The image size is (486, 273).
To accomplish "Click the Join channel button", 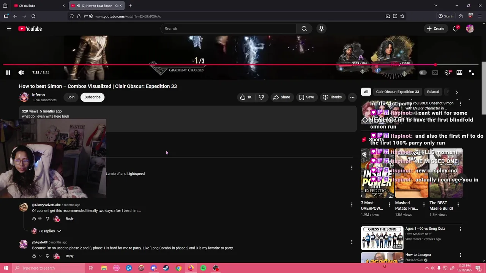I will (x=71, y=97).
